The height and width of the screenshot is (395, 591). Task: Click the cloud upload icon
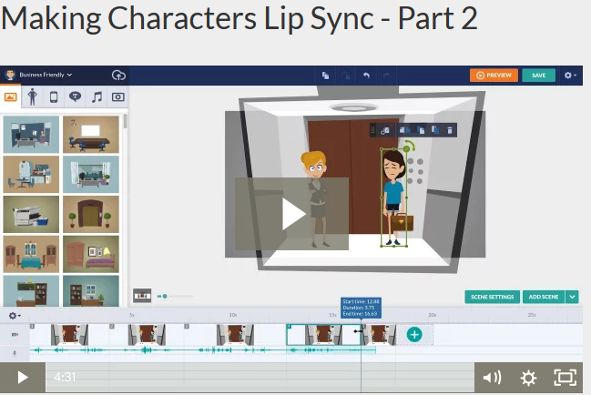click(118, 76)
